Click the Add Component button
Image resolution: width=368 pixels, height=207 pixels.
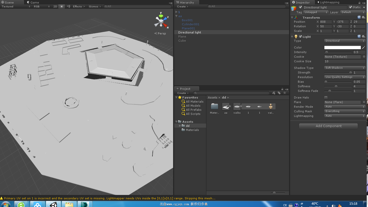pyautogui.click(x=328, y=126)
